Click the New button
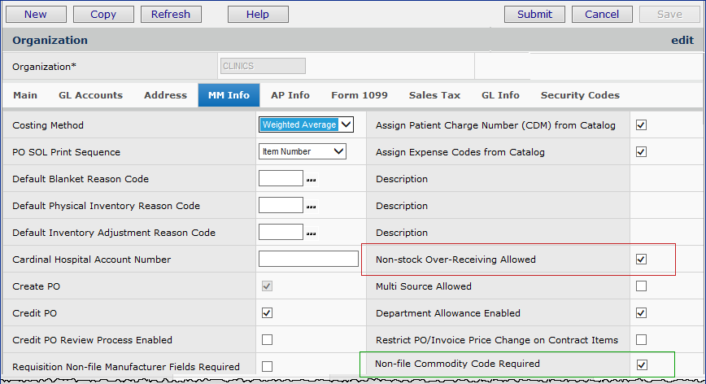The image size is (706, 384). click(35, 14)
